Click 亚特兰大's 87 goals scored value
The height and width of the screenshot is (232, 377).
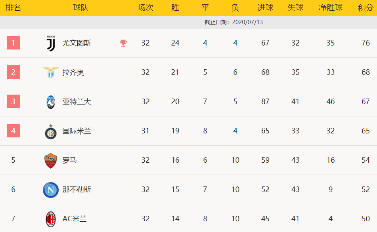point(266,102)
